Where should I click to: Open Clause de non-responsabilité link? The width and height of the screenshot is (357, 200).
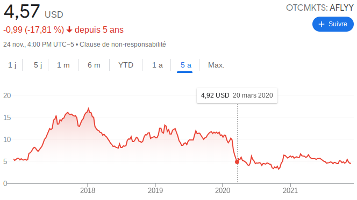[x=123, y=45]
